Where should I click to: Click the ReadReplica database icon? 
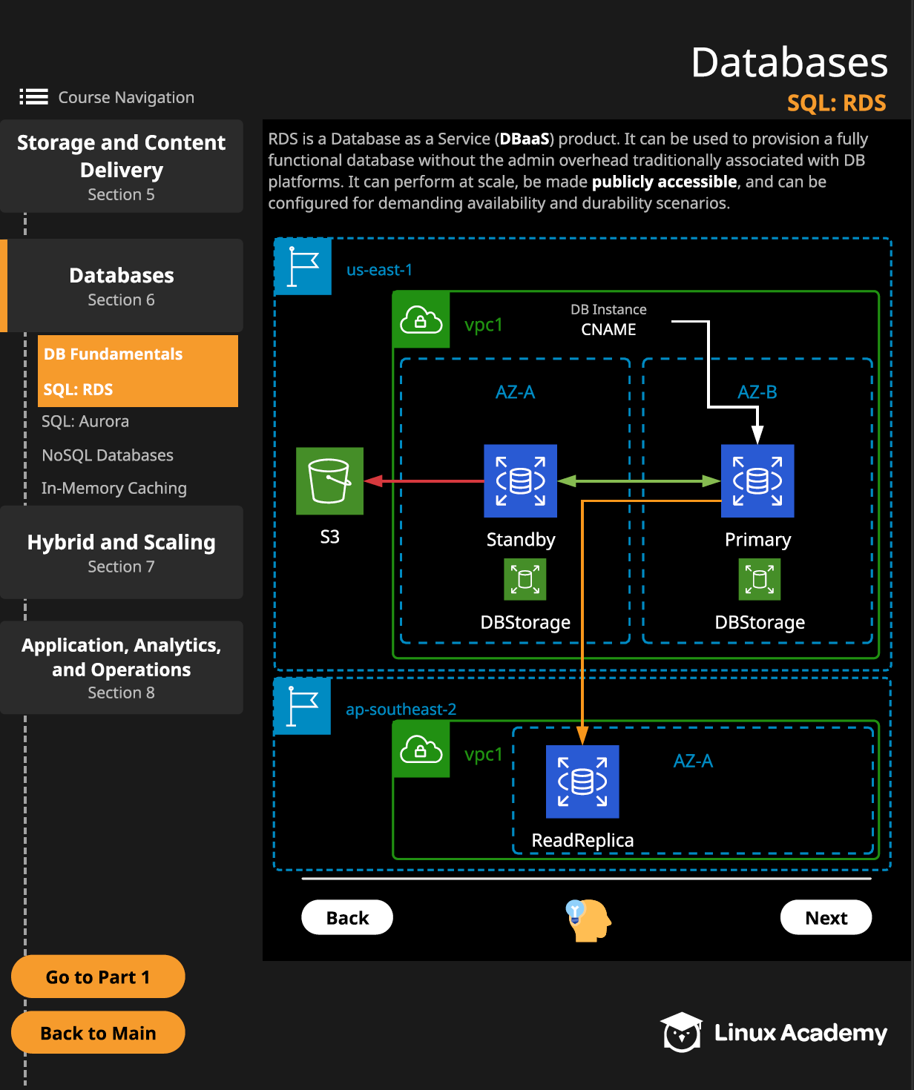point(582,782)
